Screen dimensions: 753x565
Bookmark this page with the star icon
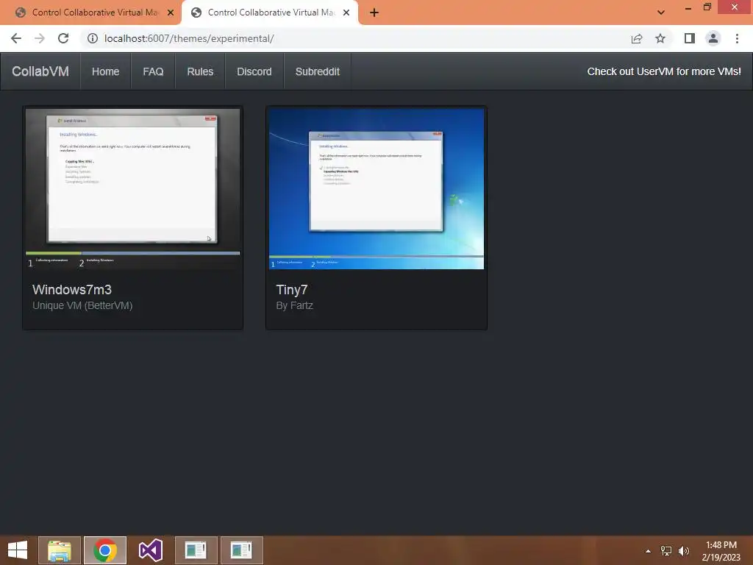660,38
